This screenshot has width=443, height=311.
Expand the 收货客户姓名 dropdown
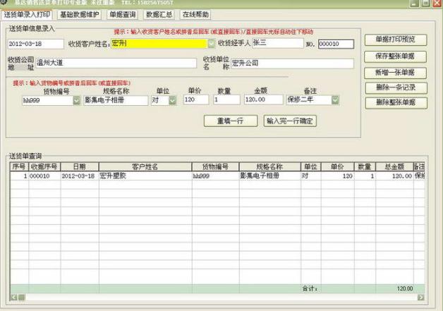[211, 44]
